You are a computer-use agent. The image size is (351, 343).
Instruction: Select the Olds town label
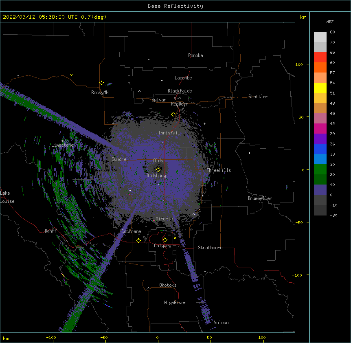click(158, 161)
